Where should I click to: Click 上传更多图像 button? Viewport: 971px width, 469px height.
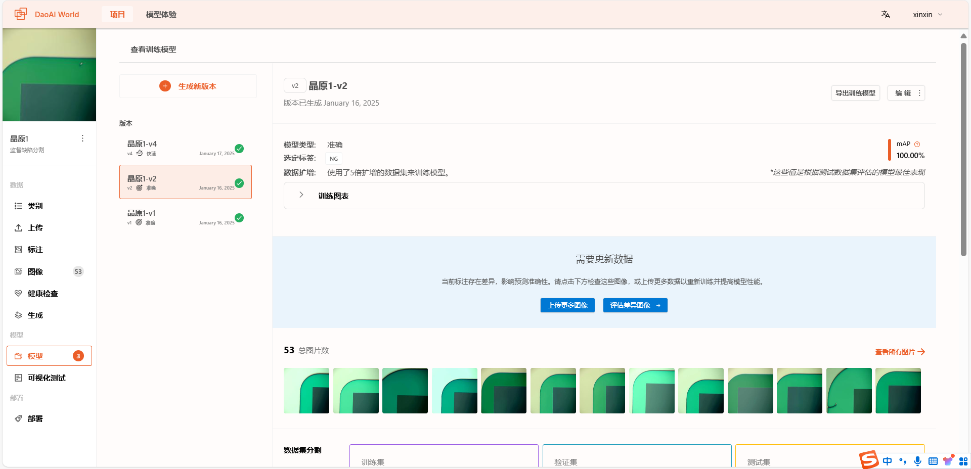[x=567, y=305]
